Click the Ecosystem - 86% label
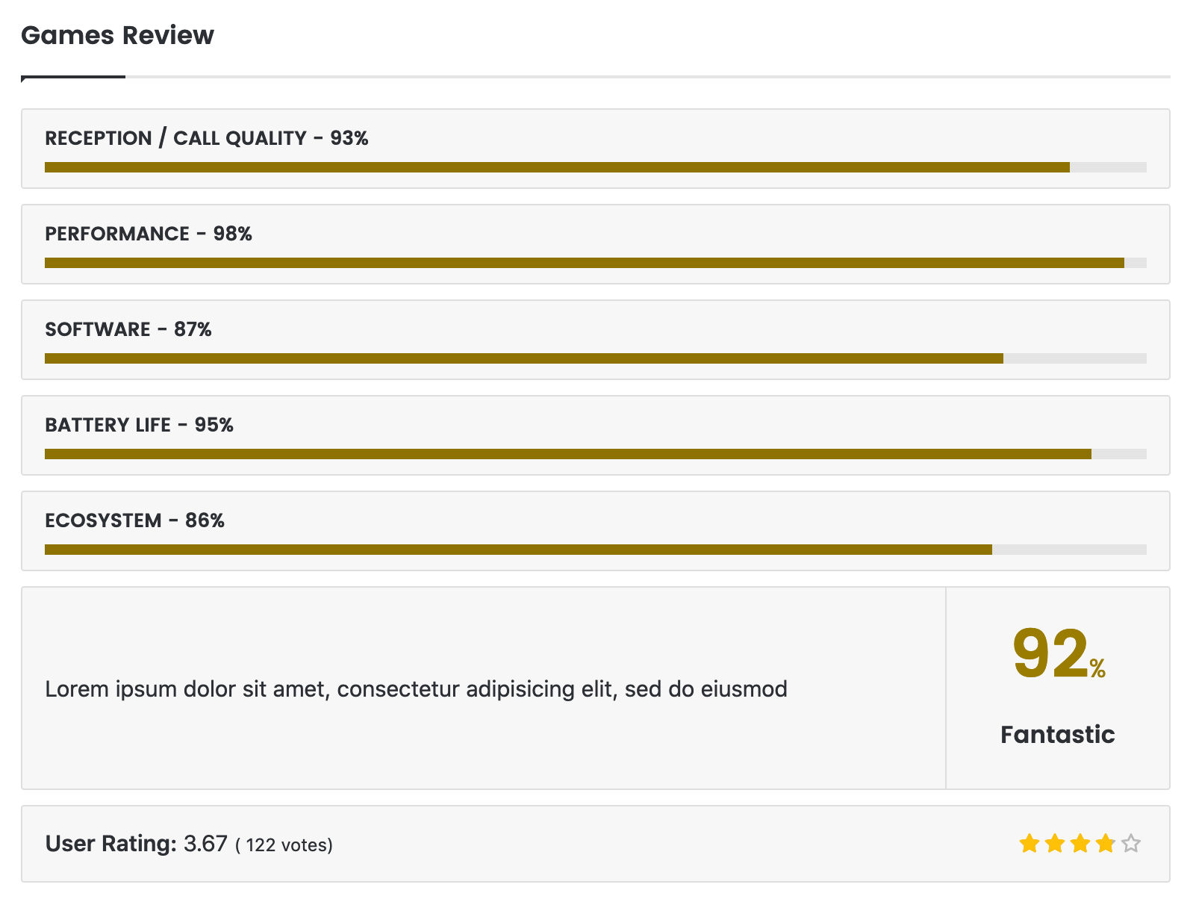The width and height of the screenshot is (1193, 905). (135, 520)
